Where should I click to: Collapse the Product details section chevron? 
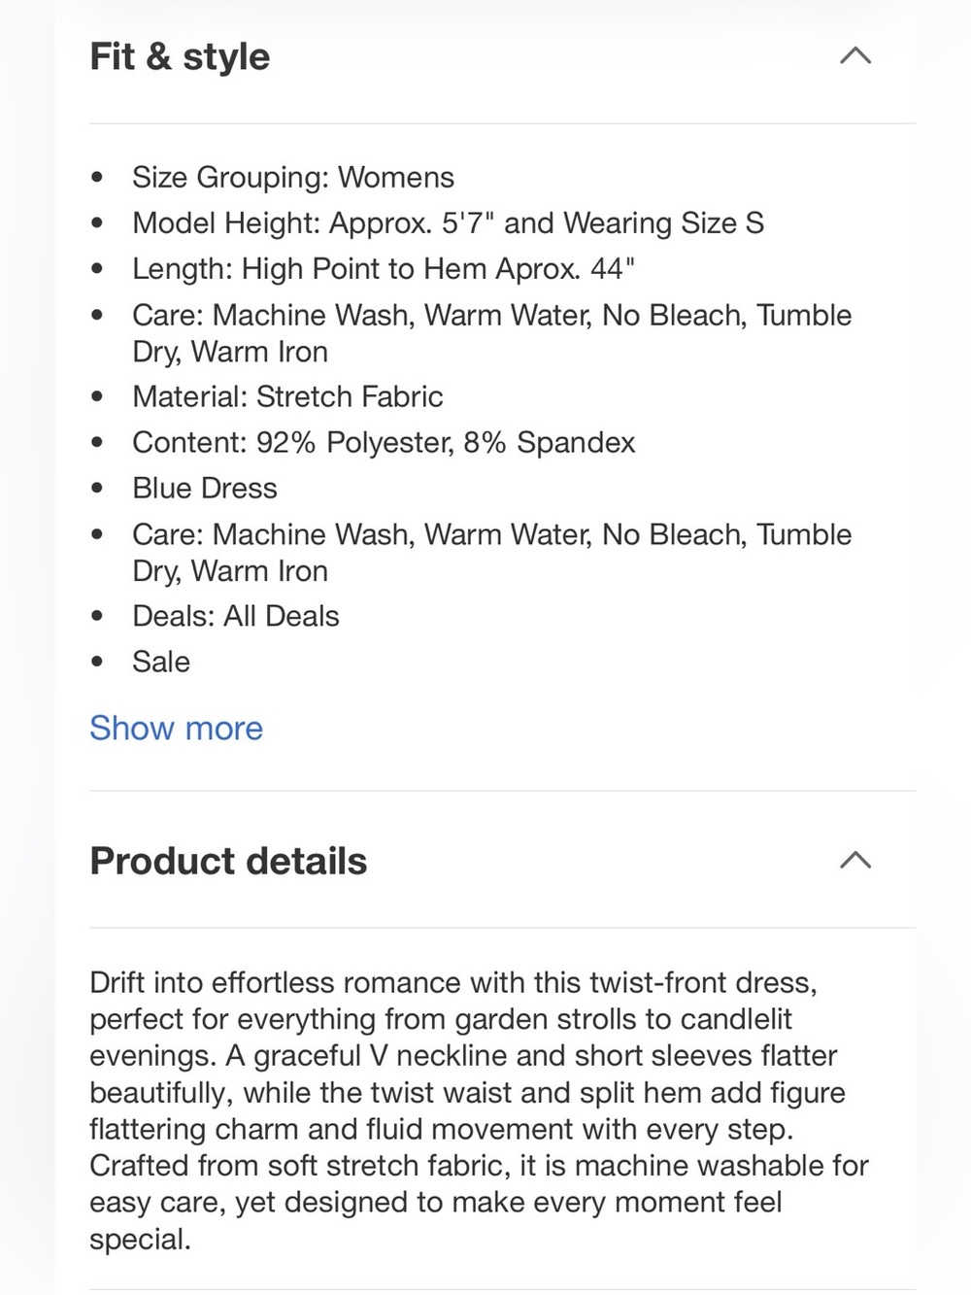854,861
